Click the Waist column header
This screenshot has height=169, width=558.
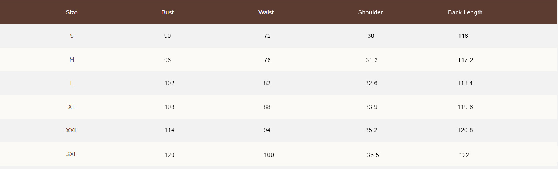(266, 12)
